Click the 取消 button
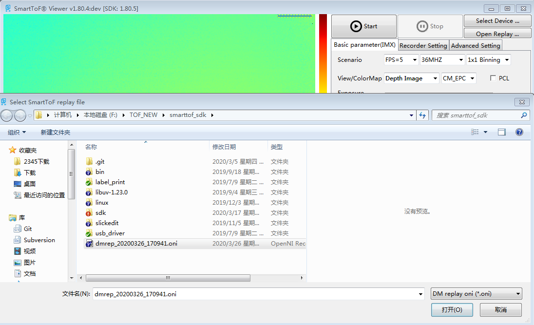This screenshot has height=325, width=534. (501, 310)
